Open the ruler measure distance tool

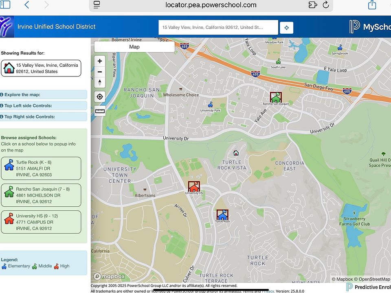pyautogui.click(x=100, y=111)
